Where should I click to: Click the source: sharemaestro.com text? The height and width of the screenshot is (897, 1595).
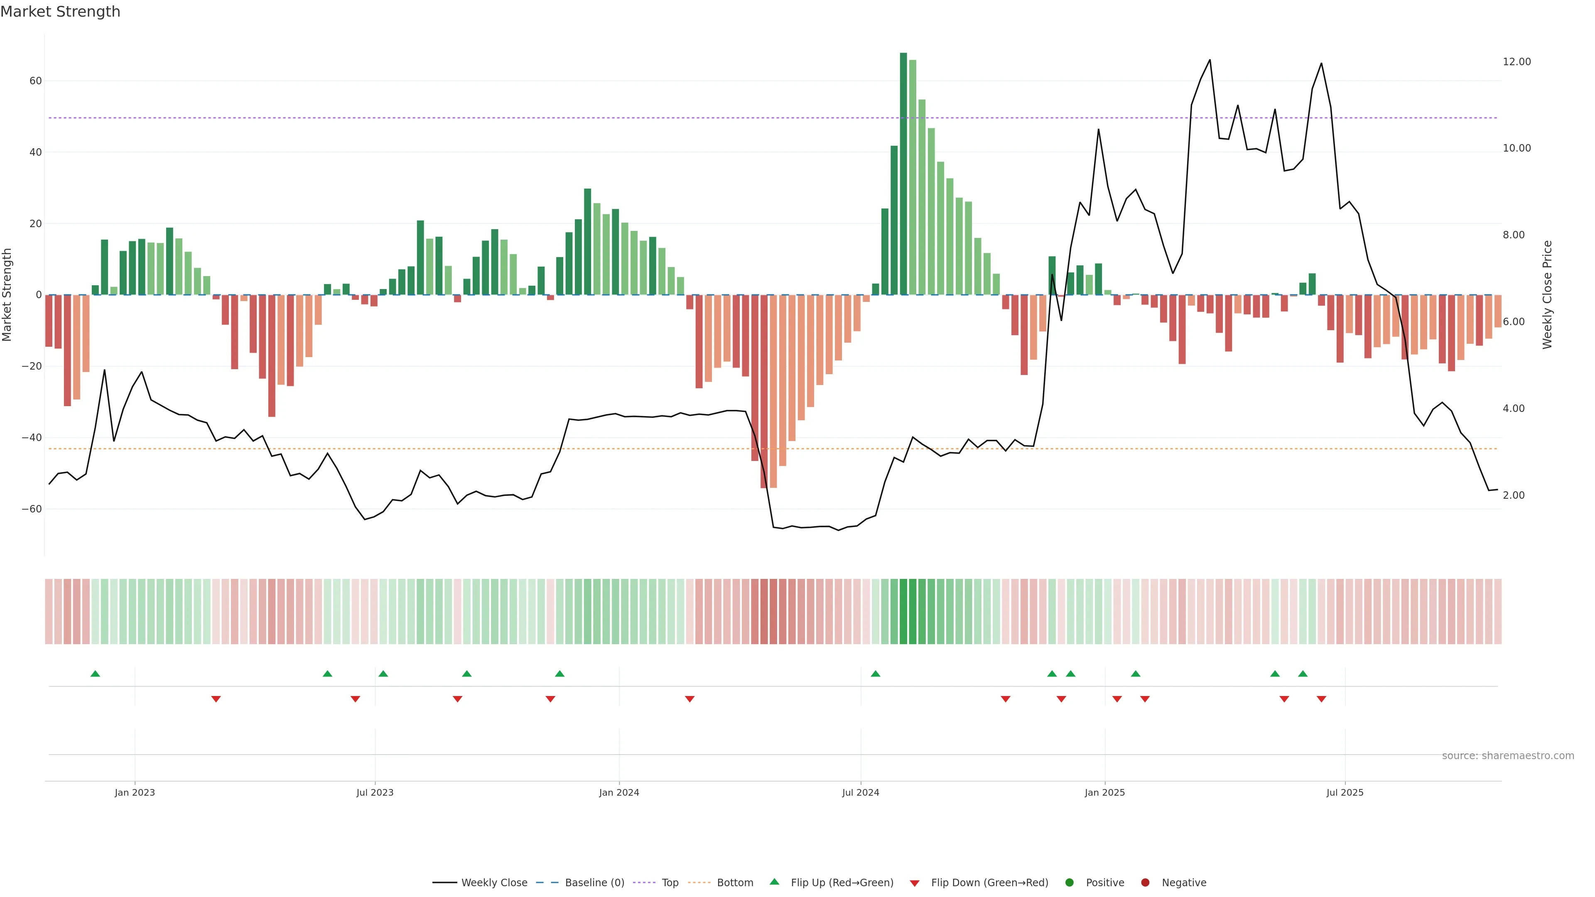coord(1508,756)
